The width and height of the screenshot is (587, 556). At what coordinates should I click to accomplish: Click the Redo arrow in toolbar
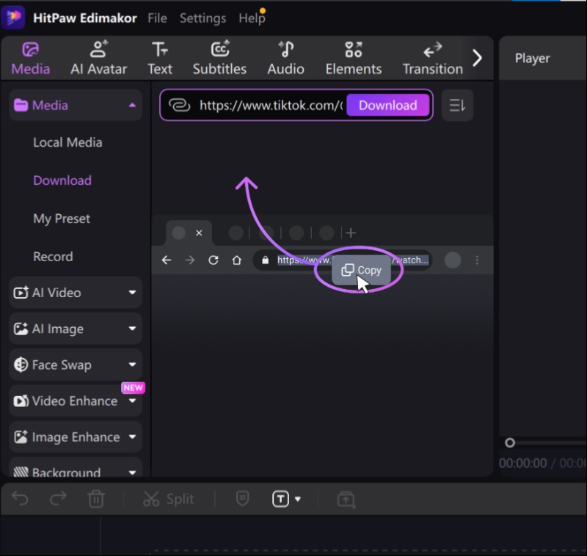(58, 499)
